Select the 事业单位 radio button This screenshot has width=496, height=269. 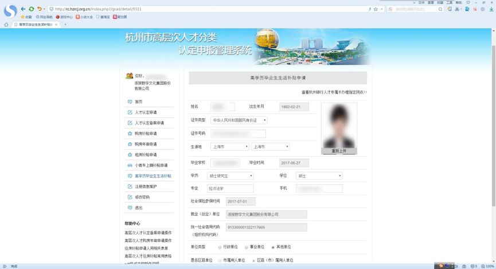(246, 247)
